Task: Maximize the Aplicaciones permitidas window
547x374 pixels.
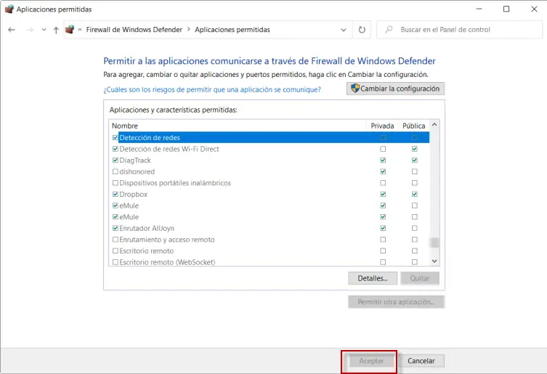Action: [x=506, y=9]
